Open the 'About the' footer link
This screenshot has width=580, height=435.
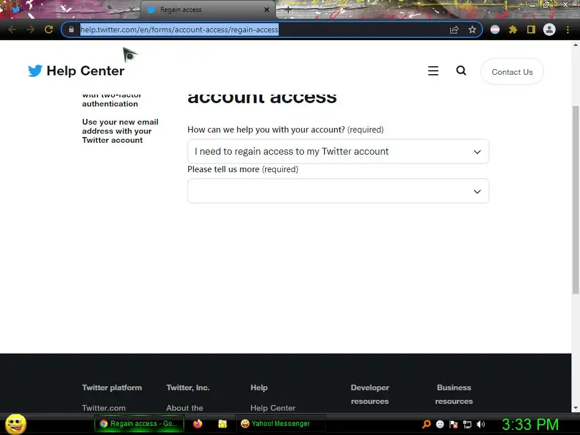point(185,408)
